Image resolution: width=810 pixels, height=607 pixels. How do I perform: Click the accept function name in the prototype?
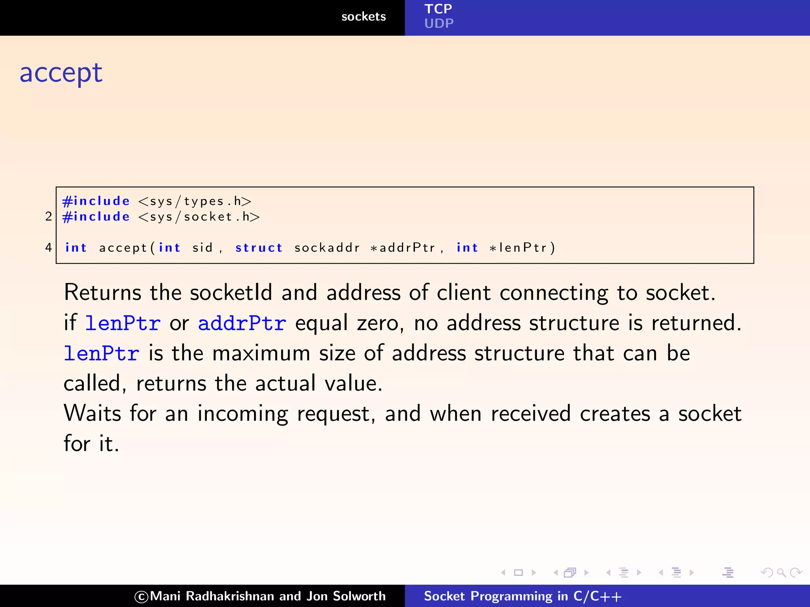pos(123,248)
